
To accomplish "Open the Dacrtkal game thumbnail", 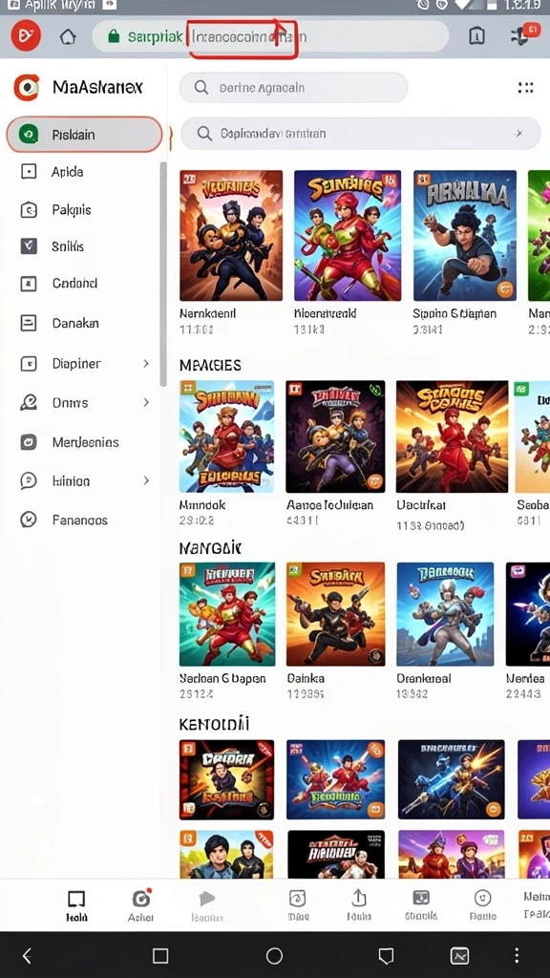I will 452,436.
